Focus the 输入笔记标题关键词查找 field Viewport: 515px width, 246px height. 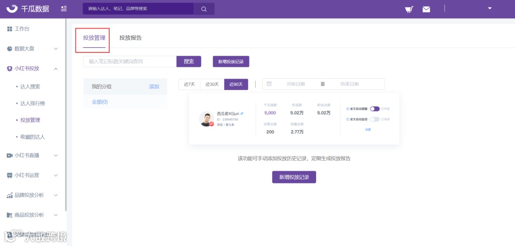click(130, 61)
